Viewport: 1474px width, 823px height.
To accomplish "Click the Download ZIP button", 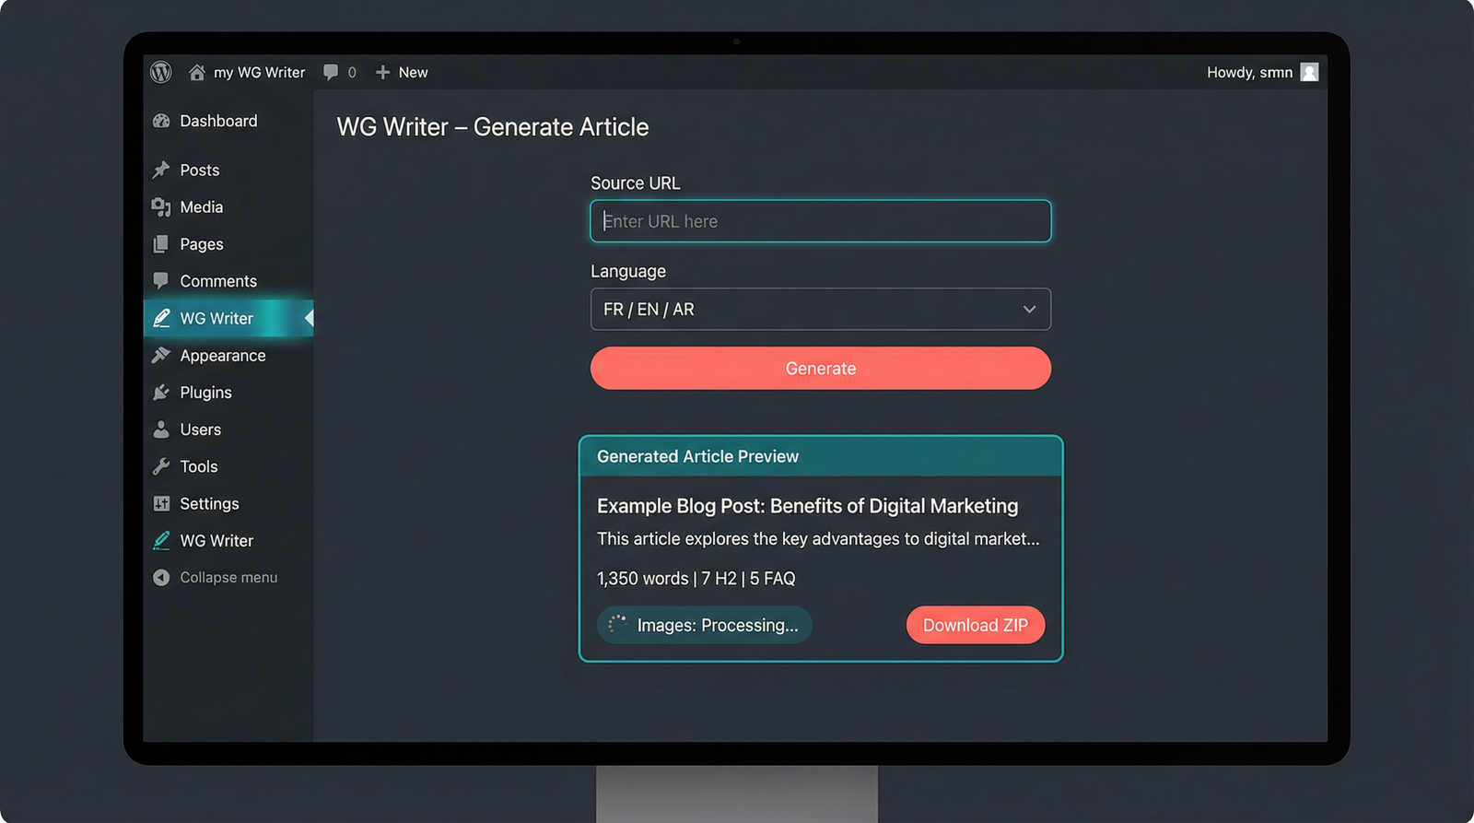I will click(976, 625).
